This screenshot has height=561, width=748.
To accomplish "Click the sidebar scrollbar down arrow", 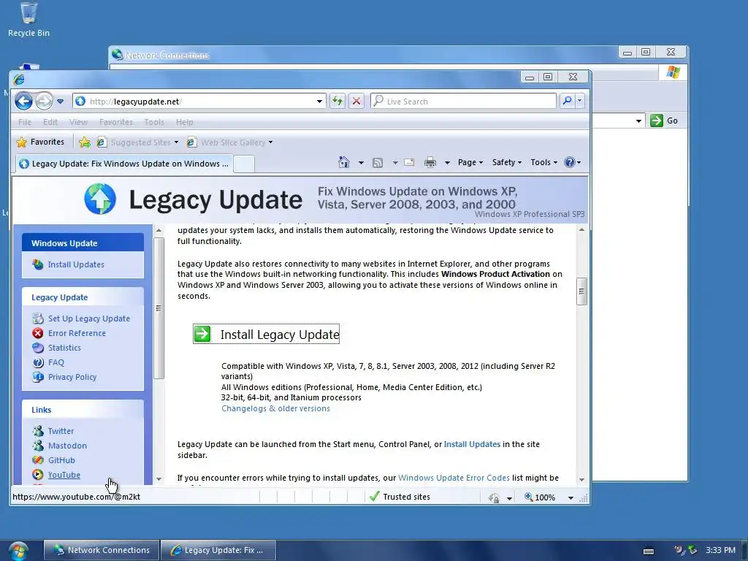I will [159, 479].
